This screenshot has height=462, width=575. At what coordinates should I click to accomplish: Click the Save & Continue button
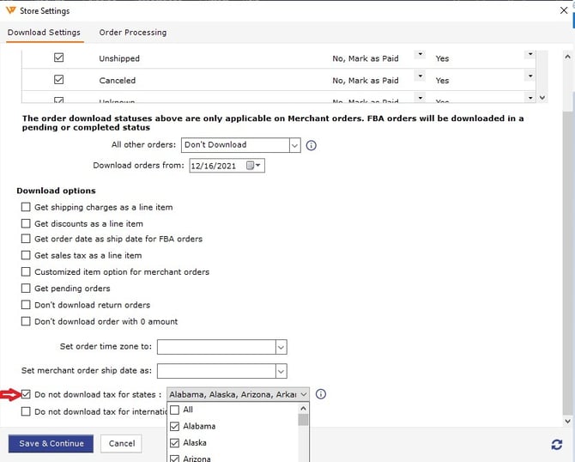51,444
